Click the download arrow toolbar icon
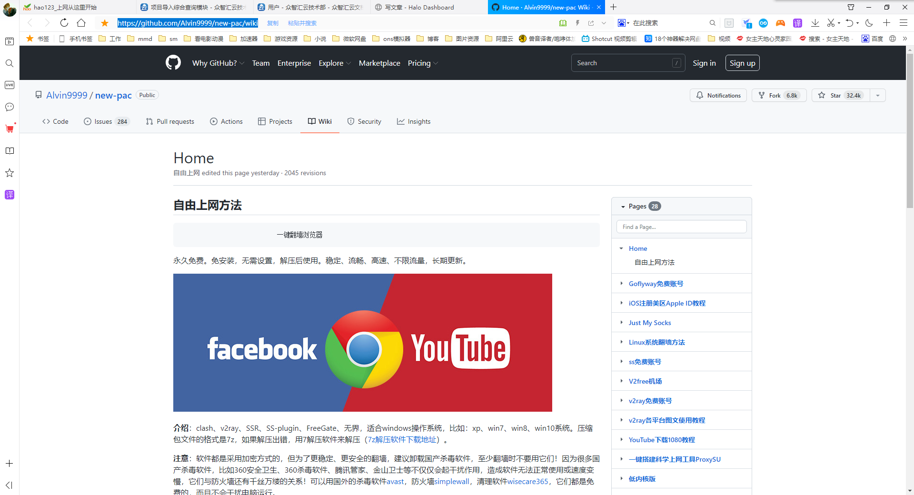The width and height of the screenshot is (914, 495). tap(815, 23)
